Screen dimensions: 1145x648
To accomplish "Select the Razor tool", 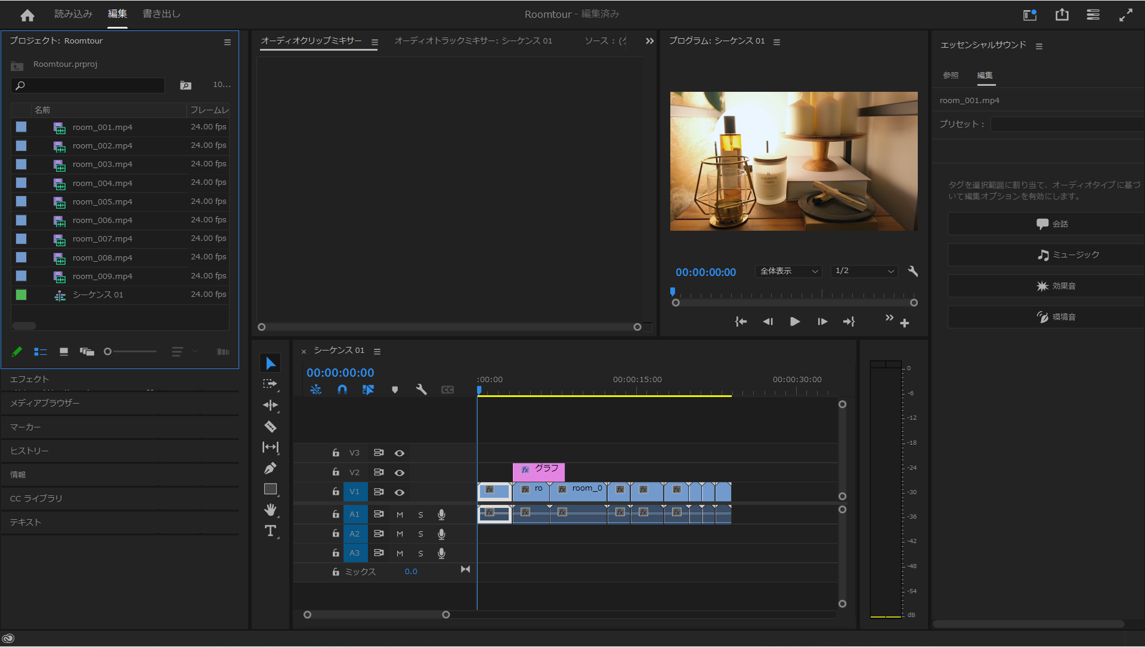I will [x=271, y=426].
